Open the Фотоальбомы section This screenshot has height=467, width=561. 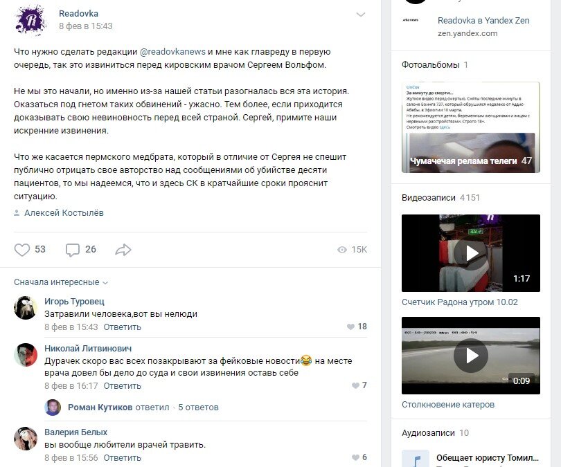pyautogui.click(x=430, y=64)
